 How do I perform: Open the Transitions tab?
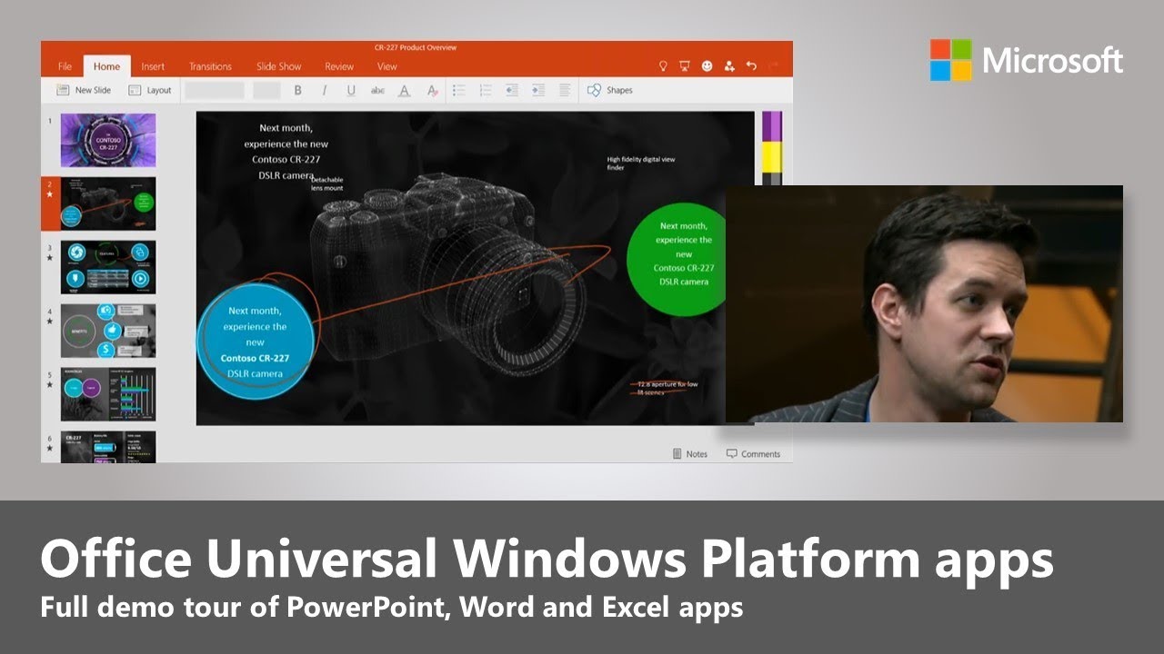(x=210, y=66)
